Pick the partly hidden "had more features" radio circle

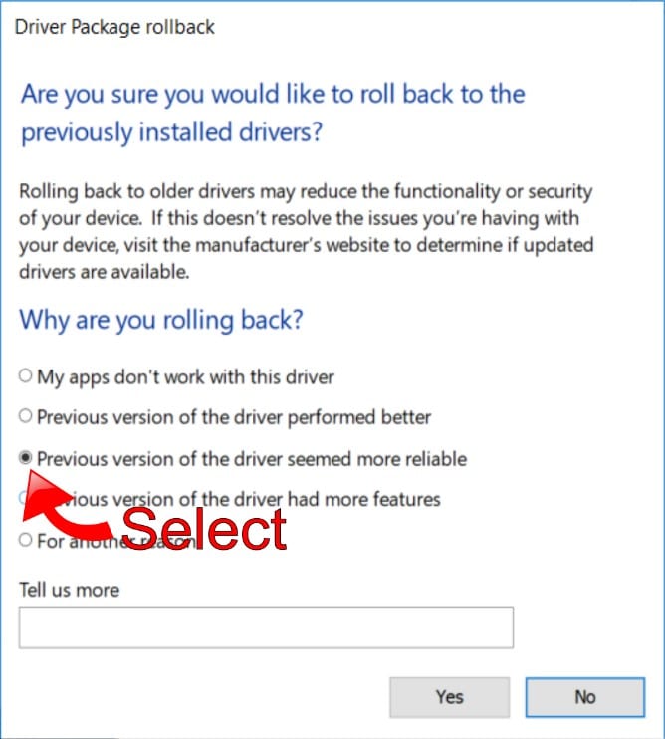[x=22, y=498]
